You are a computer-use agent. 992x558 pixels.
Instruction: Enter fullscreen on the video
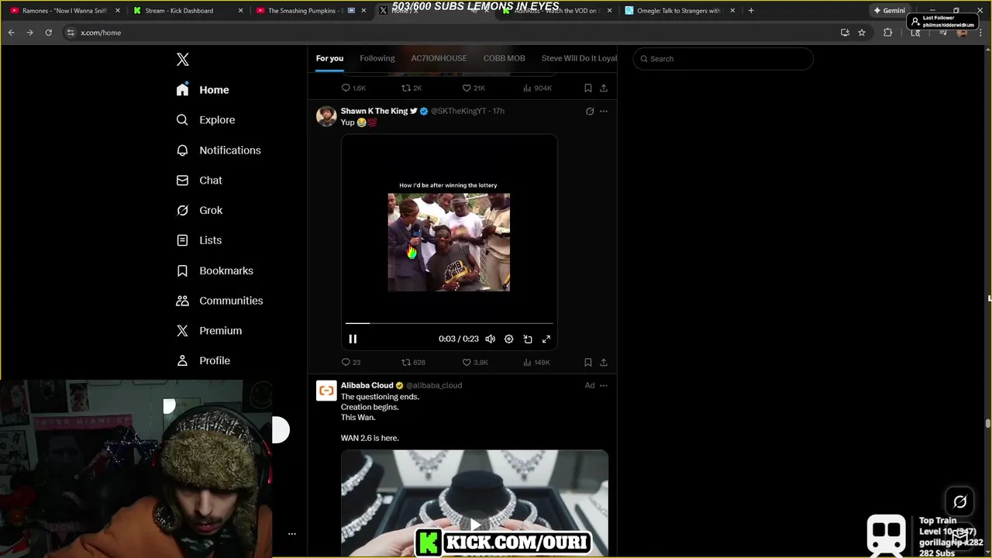click(x=546, y=339)
